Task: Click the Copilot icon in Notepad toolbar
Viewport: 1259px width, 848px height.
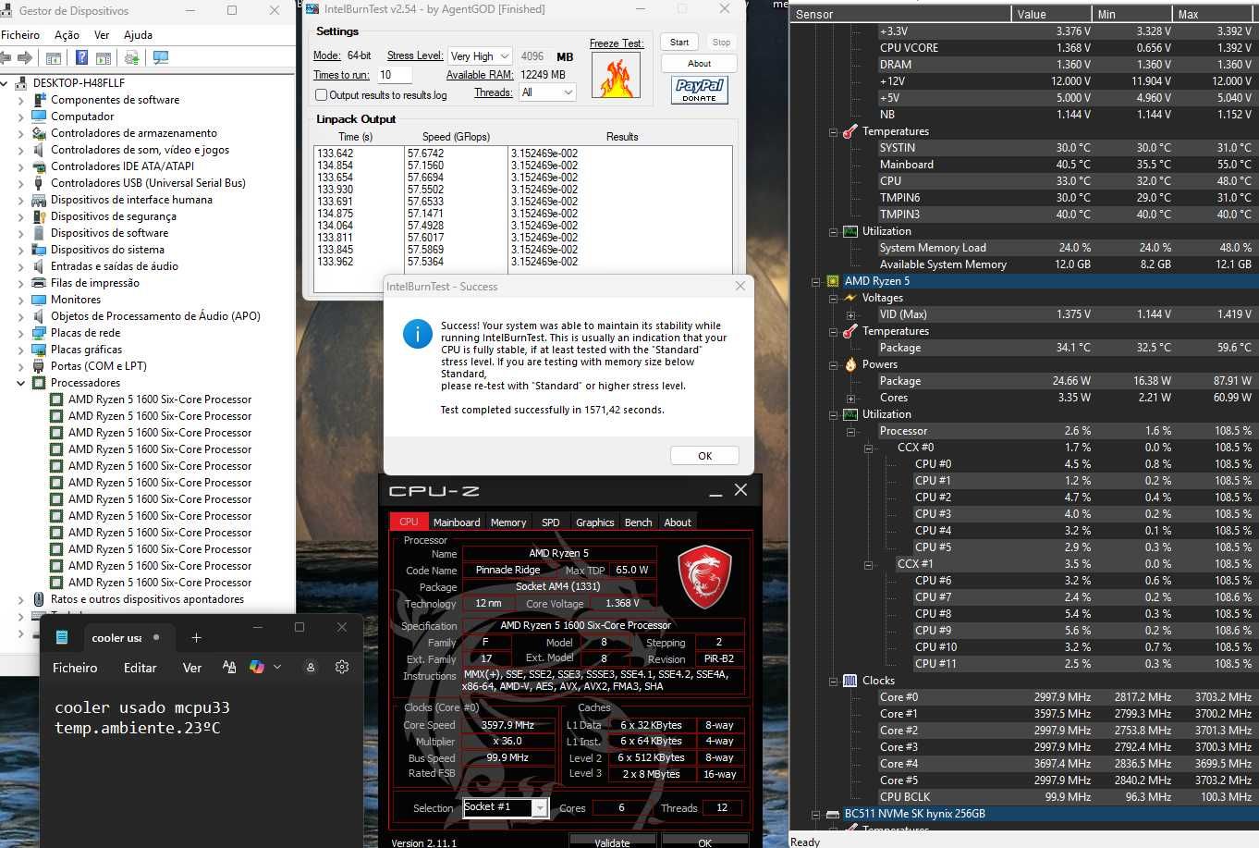Action: pos(257,667)
